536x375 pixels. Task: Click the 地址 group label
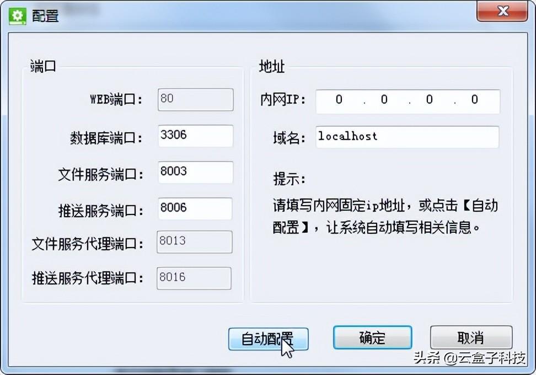(272, 66)
